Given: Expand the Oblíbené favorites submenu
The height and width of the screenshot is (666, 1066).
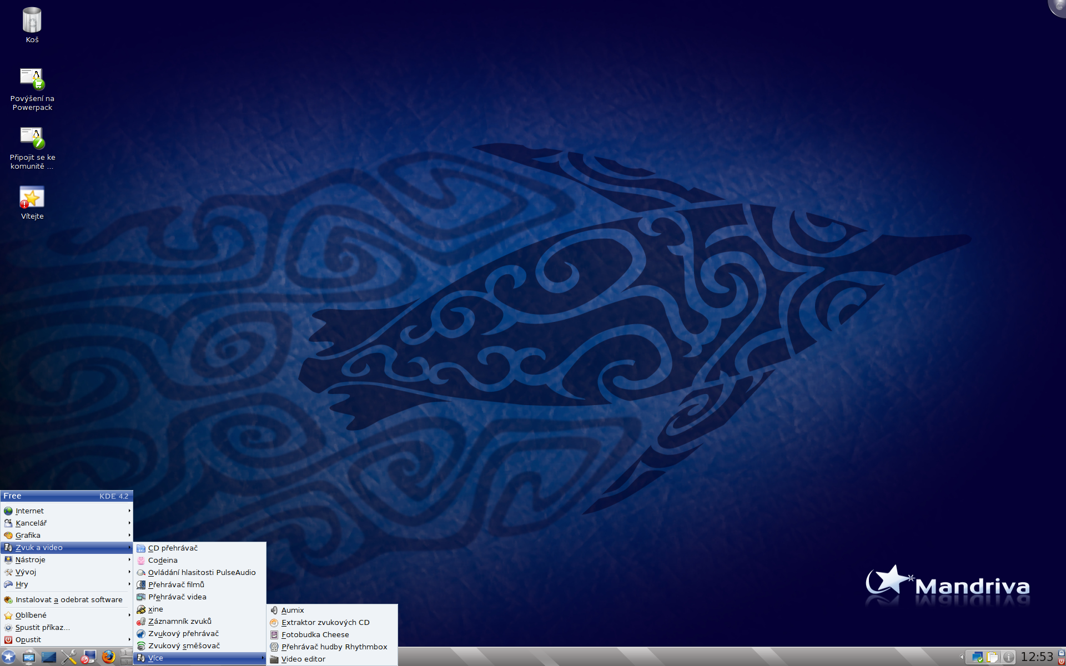Looking at the screenshot, I should click(x=67, y=615).
